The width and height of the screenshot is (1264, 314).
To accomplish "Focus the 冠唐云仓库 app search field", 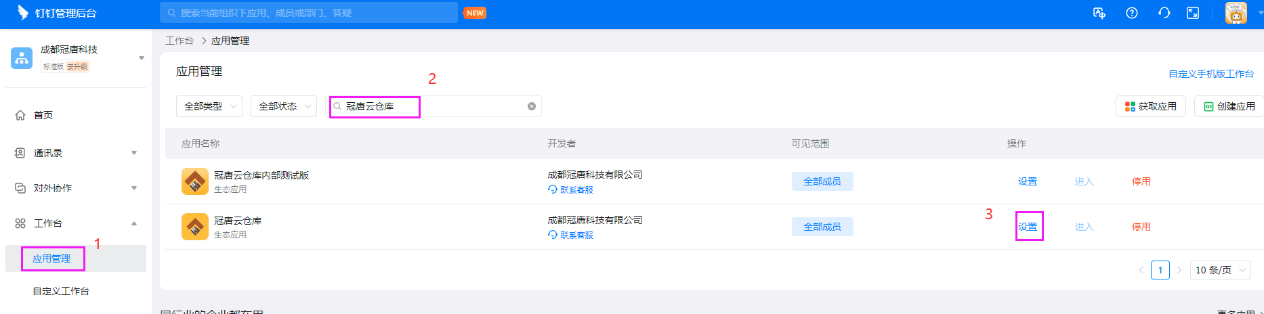I will pyautogui.click(x=435, y=106).
